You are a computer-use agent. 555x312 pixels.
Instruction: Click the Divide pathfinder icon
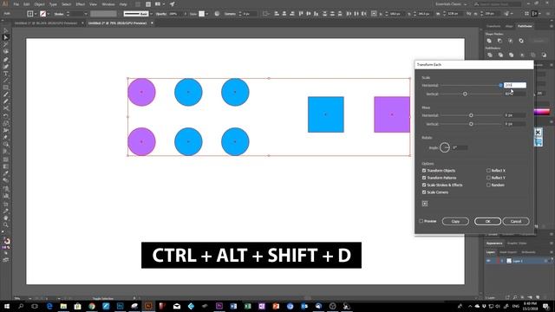(490, 55)
